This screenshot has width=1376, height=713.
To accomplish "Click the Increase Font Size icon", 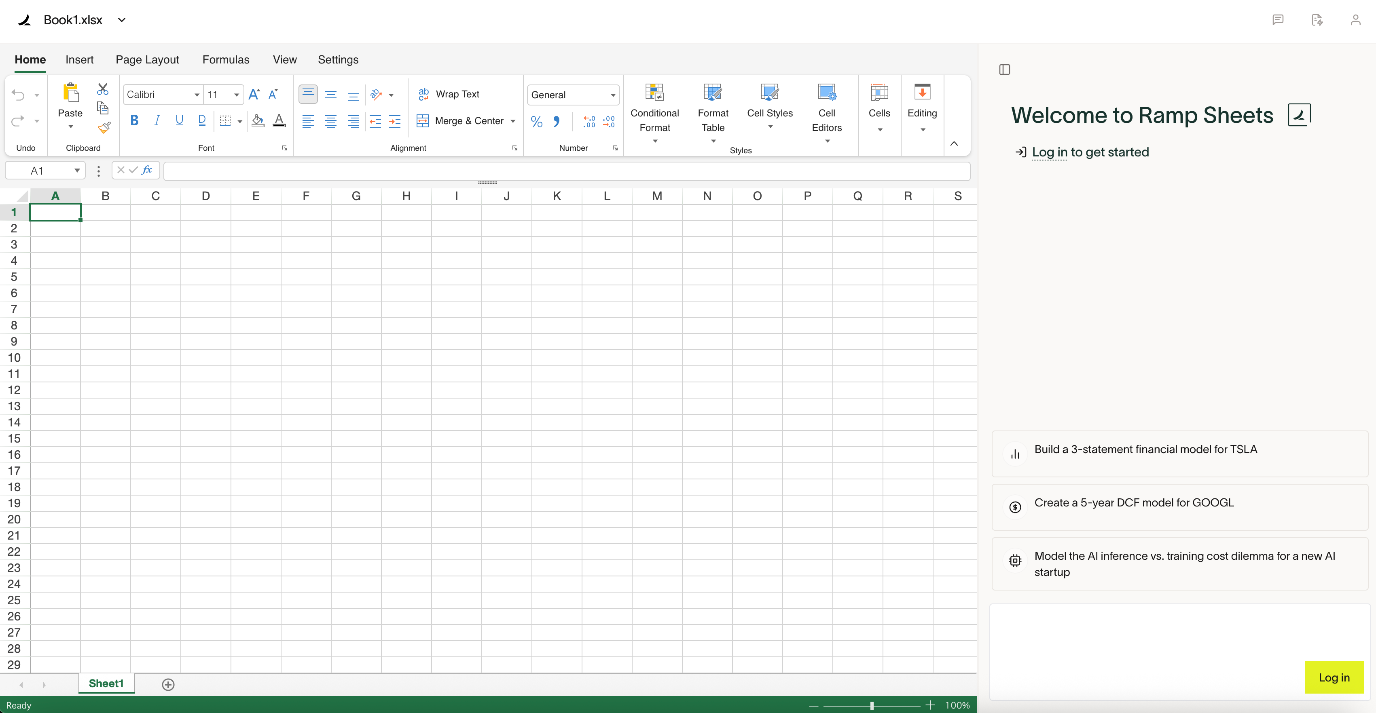I will coord(254,95).
